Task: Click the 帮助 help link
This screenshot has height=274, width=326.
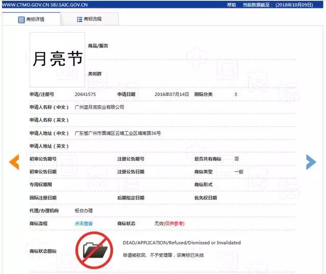Action: [231, 5]
